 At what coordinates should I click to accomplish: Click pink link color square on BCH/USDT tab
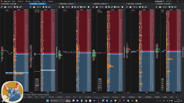pos(15,4)
